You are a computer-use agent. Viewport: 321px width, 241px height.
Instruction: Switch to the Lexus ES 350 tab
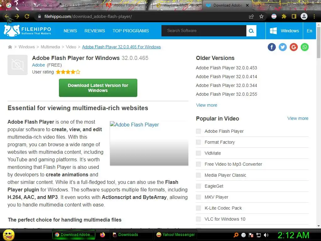coord(77,5)
